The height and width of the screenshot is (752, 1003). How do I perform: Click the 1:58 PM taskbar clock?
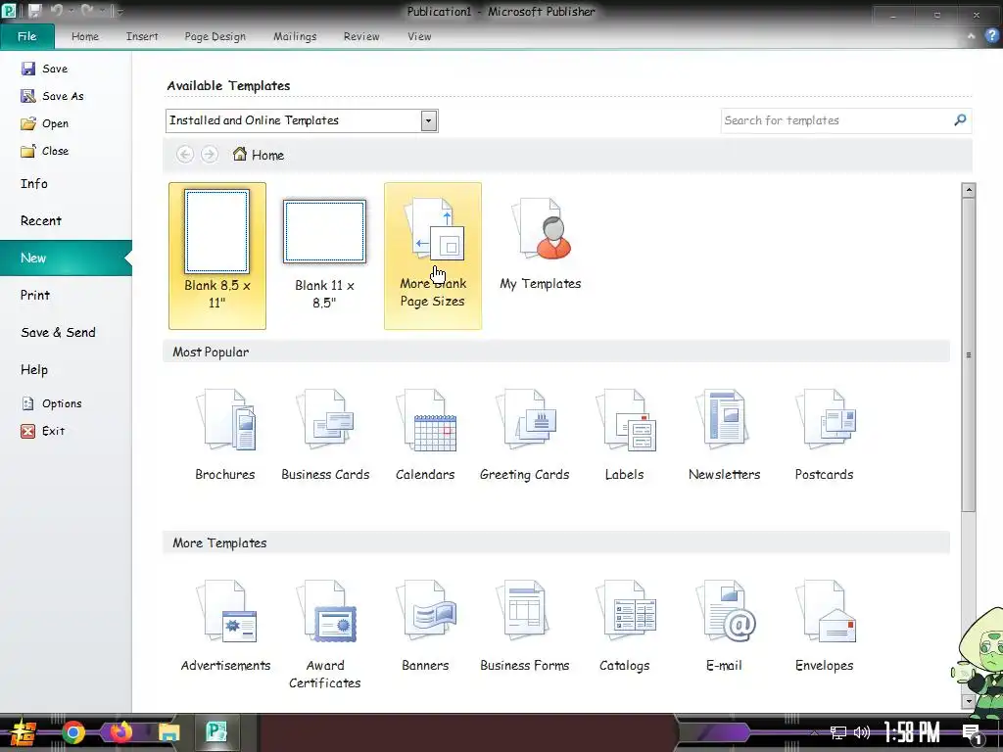[x=912, y=732]
